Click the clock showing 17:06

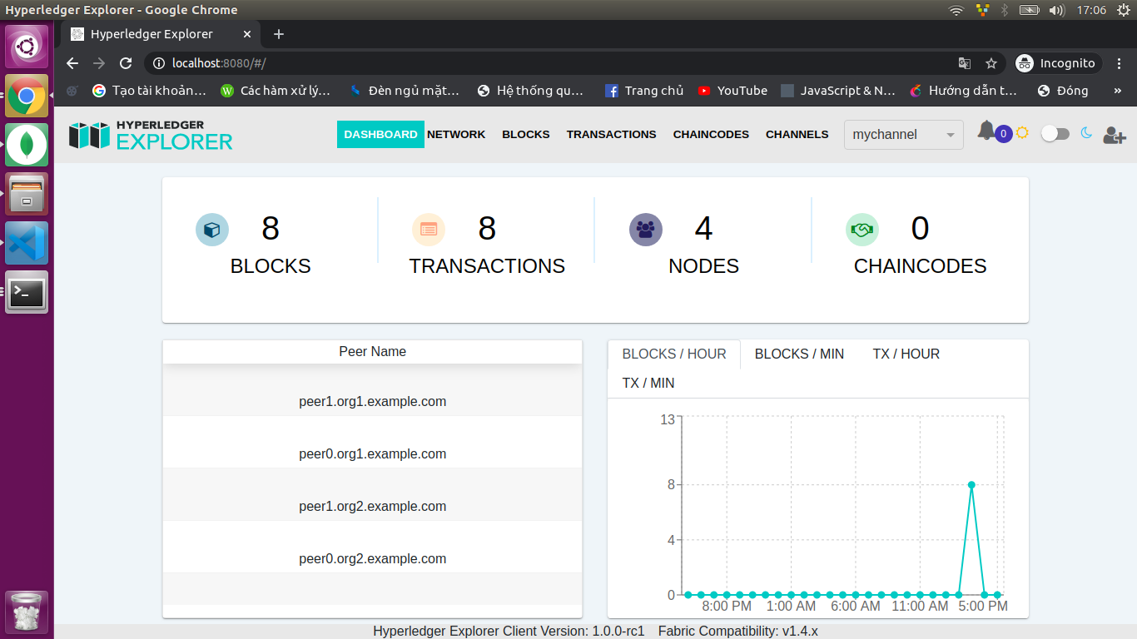[x=1091, y=10]
